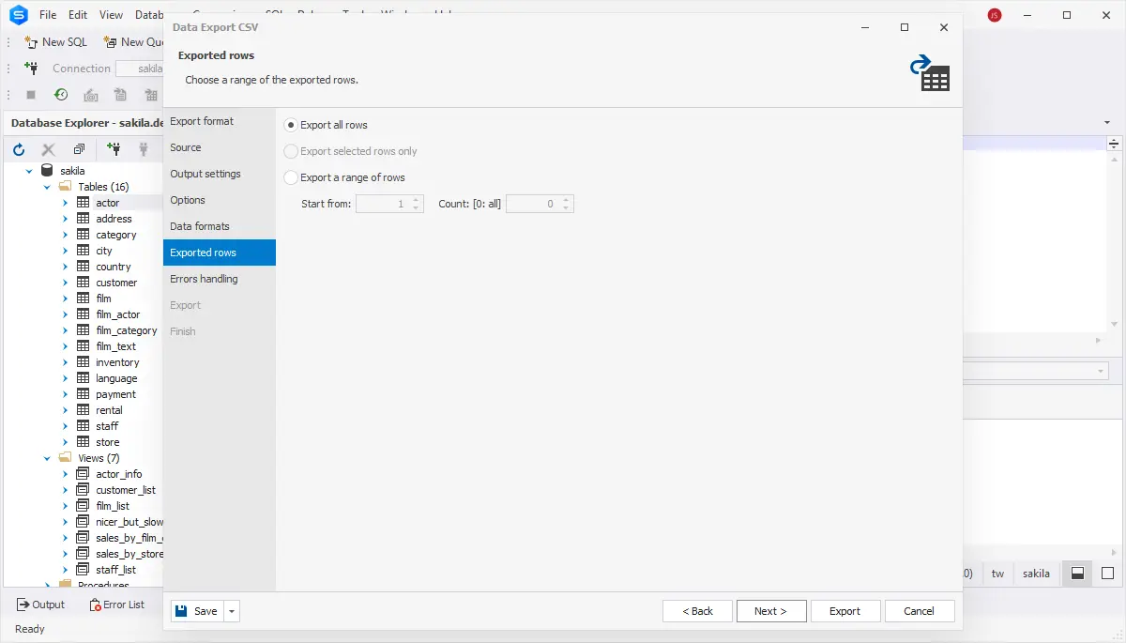Screen dimensions: 1126x643
Task: Select the film_list view in the tree
Action: click(x=113, y=506)
